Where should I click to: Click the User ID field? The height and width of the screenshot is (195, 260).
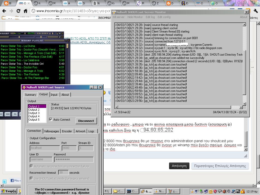[41, 159]
